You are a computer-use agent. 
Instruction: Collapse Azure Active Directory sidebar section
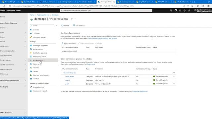click(25, 23)
